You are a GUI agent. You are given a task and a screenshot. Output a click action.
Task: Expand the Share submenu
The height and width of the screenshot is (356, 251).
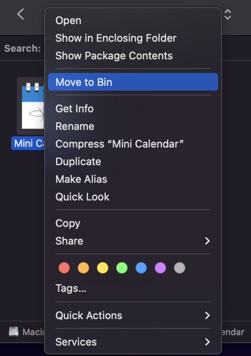[x=133, y=241]
